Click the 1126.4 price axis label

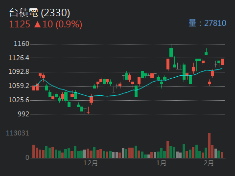(19, 58)
